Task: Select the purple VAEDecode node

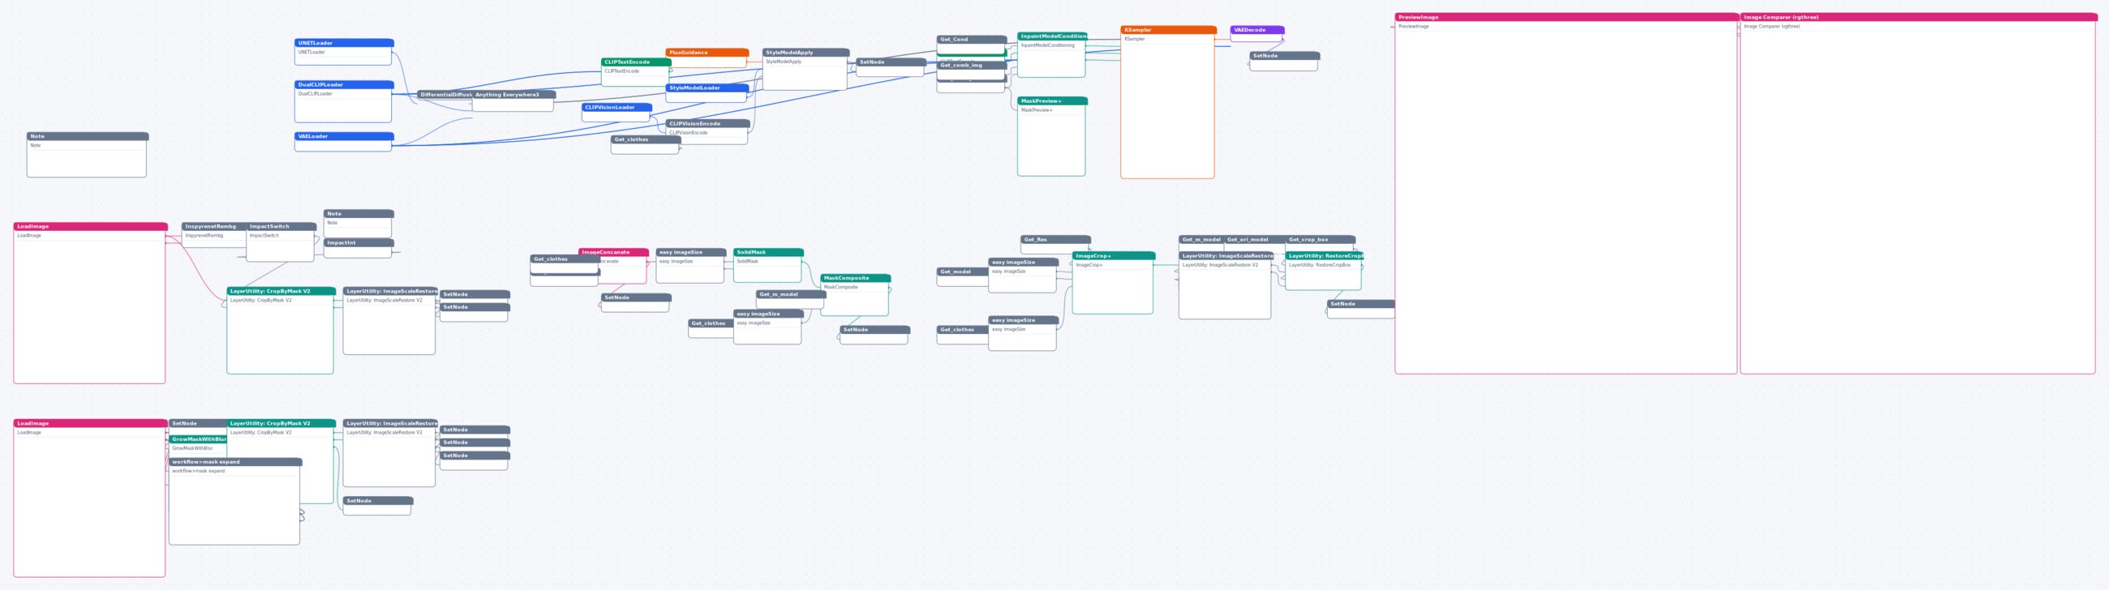Action: pos(1256,29)
